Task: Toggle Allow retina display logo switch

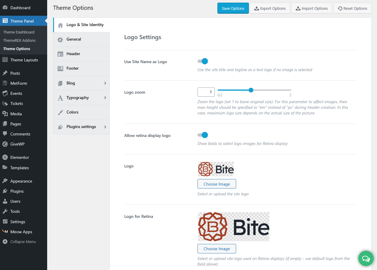Action: 203,135
